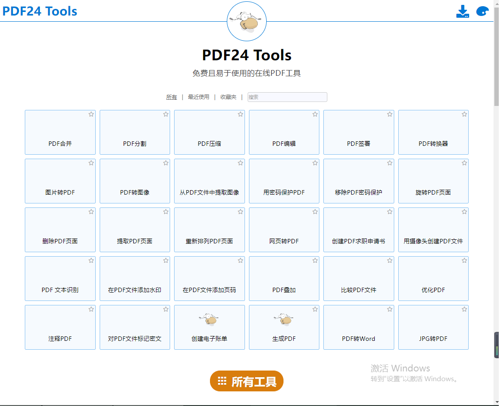Star the 用密码保护PDF tool

pyautogui.click(x=315, y=163)
